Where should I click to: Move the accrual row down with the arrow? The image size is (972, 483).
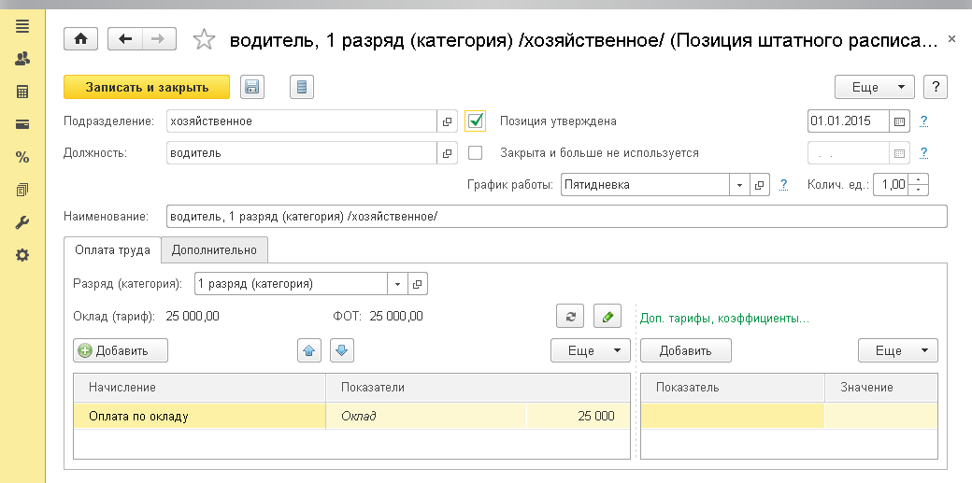pos(341,350)
